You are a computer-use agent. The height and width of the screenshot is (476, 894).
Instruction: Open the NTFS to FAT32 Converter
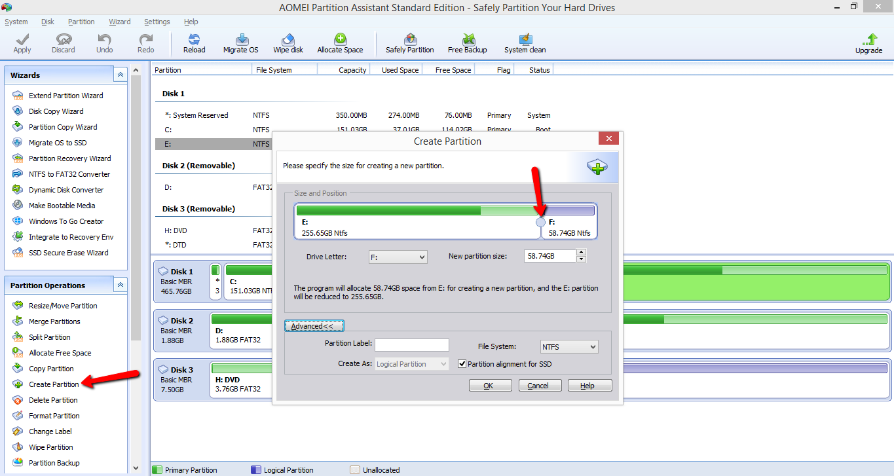tap(69, 174)
